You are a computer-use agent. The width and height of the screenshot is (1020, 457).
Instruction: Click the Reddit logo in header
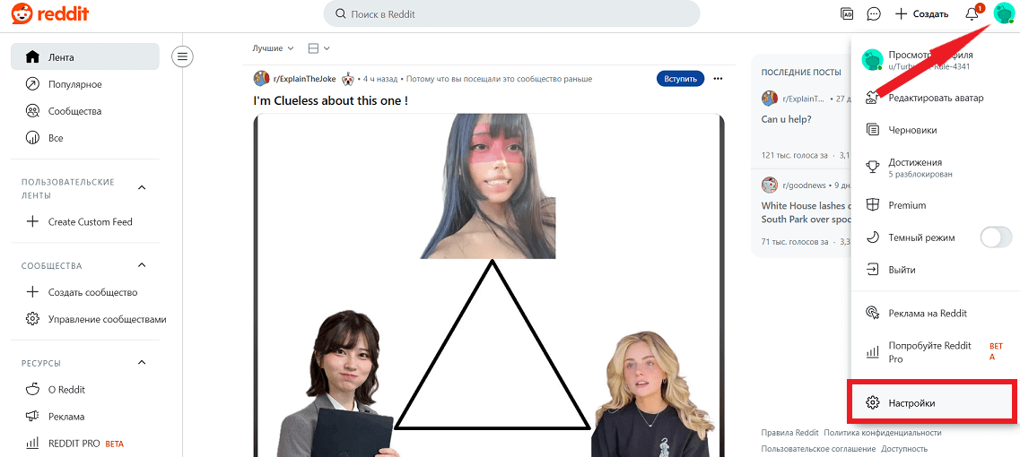click(x=50, y=13)
